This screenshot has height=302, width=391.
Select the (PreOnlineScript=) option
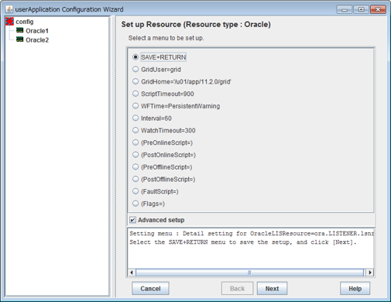pyautogui.click(x=163, y=142)
